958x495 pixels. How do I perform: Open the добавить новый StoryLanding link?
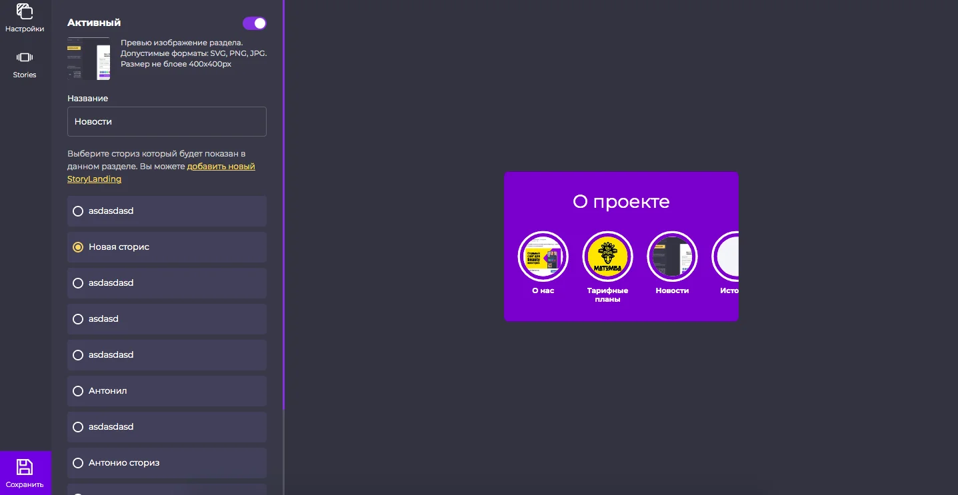(161, 173)
